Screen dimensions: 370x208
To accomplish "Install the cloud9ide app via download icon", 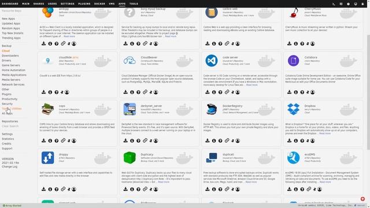I will (44, 92).
